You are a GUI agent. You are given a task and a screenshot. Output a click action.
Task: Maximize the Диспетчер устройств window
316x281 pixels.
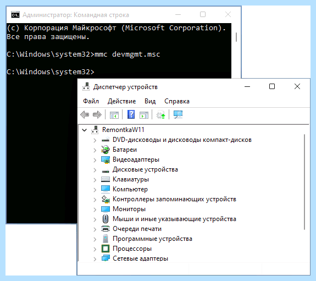click(272, 86)
